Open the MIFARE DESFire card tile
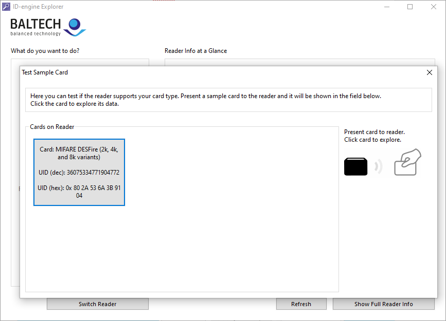 [x=79, y=172]
